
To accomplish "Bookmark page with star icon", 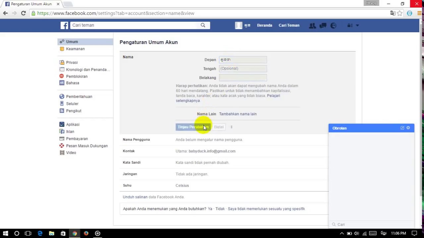I will [400, 13].
